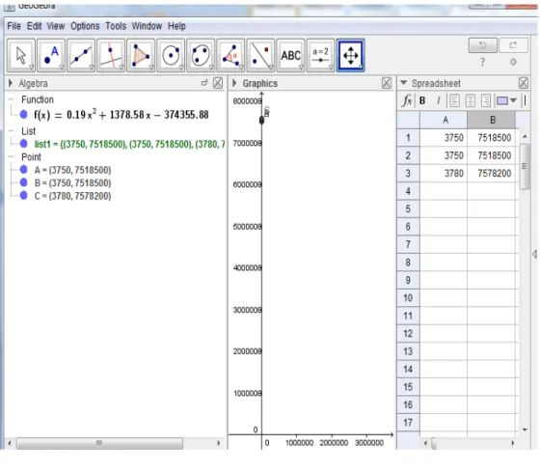Image resolution: width=540 pixels, height=472 pixels.
Task: Collapse the Function category in Algebra
Action: [x=12, y=99]
